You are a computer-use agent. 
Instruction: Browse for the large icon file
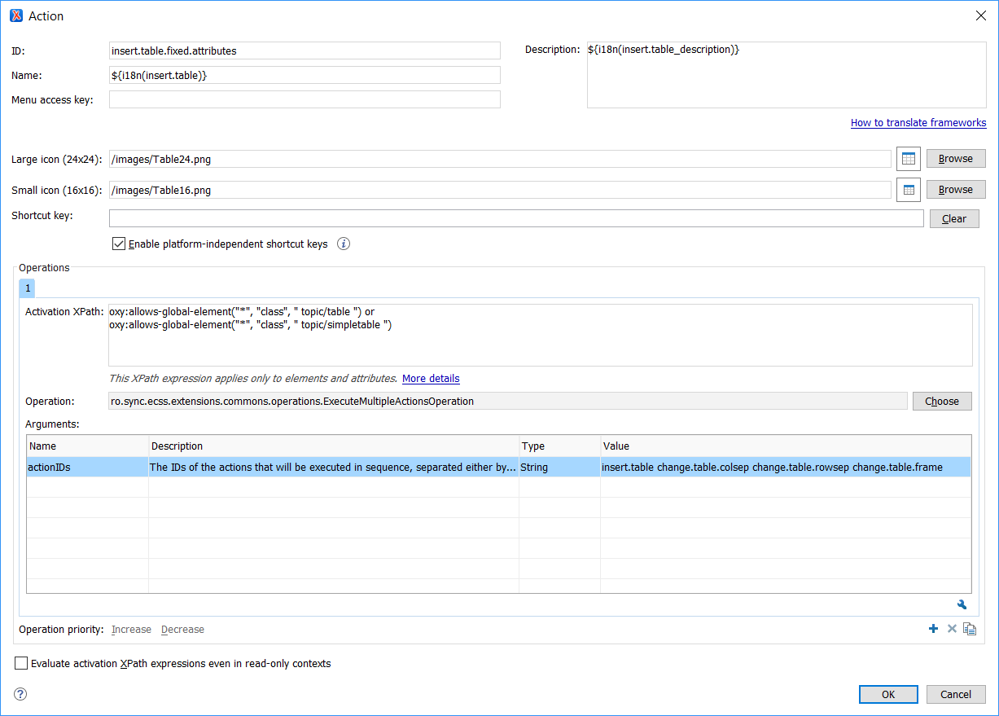[x=955, y=159]
